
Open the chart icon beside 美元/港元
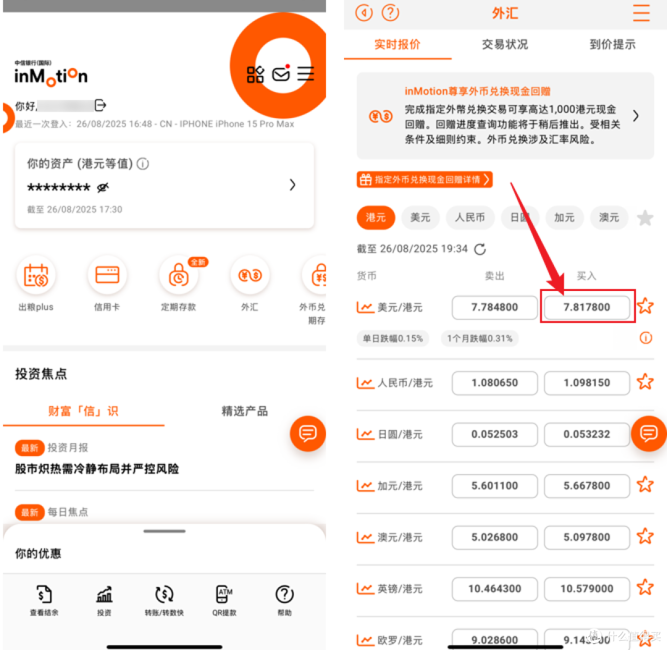(366, 306)
